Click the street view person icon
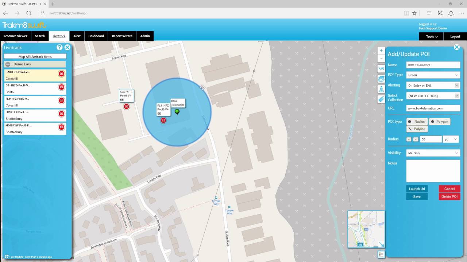The image size is (467, 262). coord(381,89)
